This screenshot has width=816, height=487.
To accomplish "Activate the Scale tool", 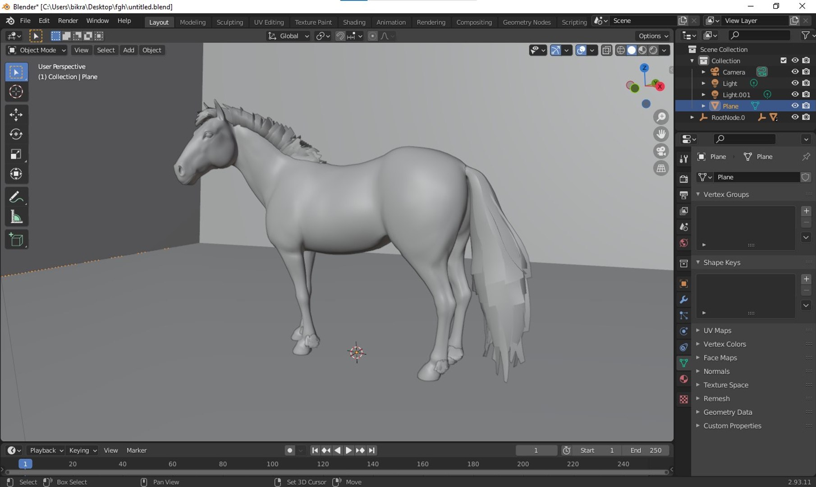I will pyautogui.click(x=16, y=154).
